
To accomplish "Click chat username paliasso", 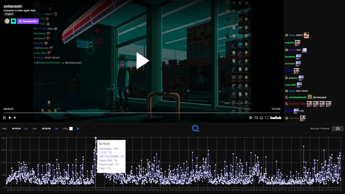I will (x=293, y=78).
